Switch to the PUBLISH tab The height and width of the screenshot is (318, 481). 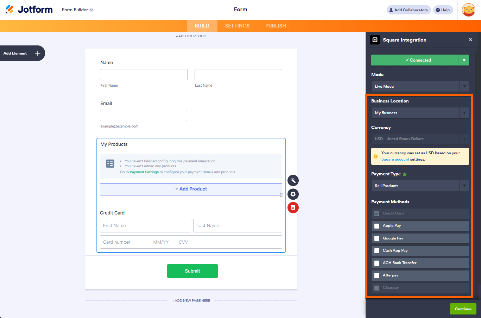[276, 26]
